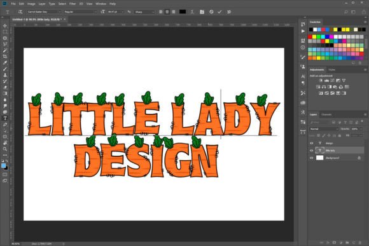The width and height of the screenshot is (369, 246).
Task: Select the Rectangular Marquee tool
Action: pyautogui.click(x=5, y=32)
